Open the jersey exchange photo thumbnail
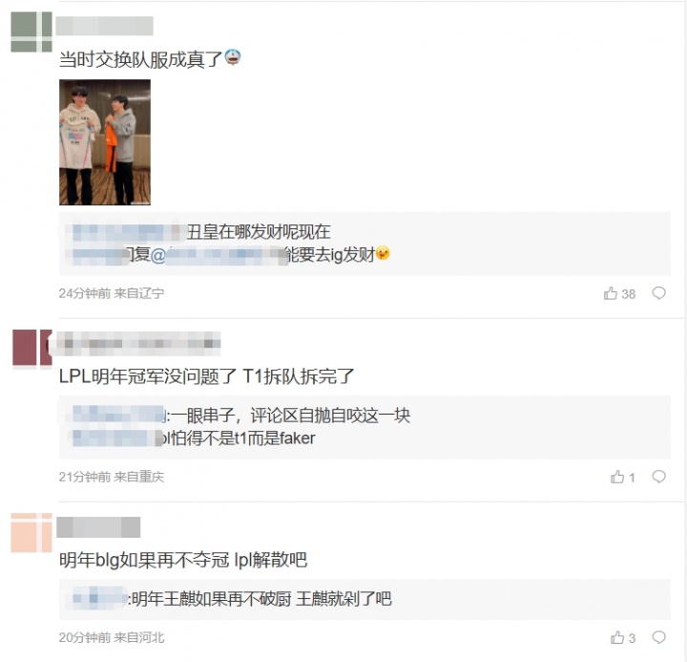 [x=105, y=142]
